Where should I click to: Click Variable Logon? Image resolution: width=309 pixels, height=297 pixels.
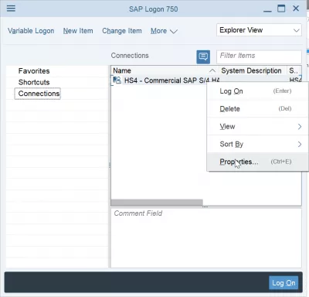point(31,31)
